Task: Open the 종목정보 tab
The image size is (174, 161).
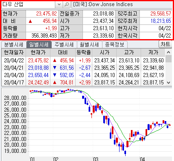Action: 115,45
